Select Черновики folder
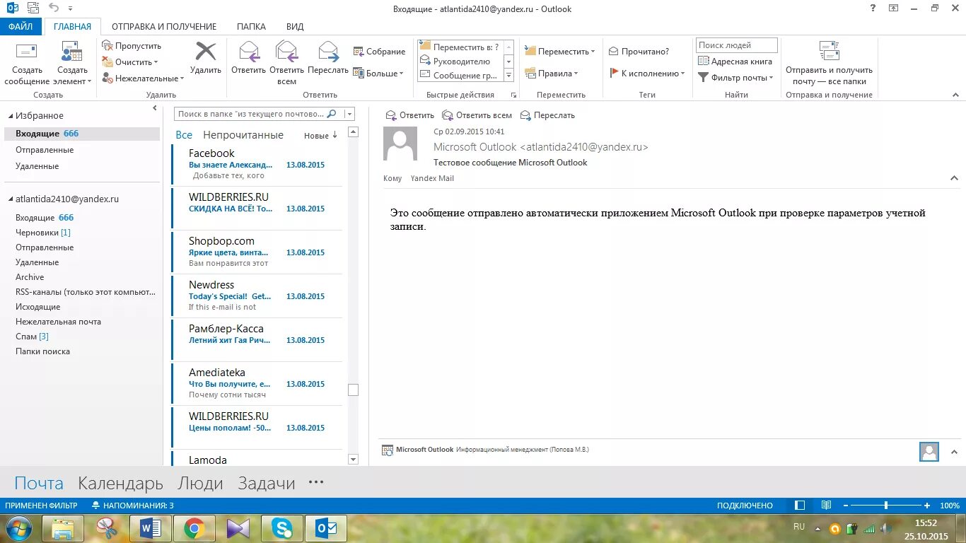The image size is (966, 543). 43,233
